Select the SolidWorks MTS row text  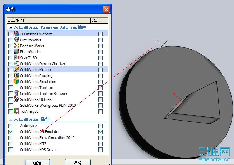33,144
